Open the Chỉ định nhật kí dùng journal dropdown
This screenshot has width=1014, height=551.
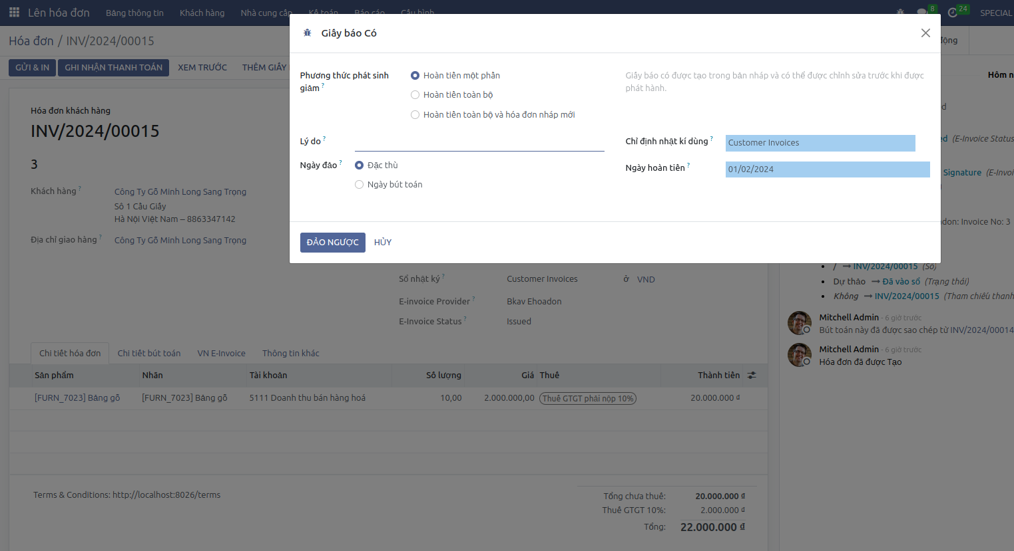pyautogui.click(x=820, y=143)
